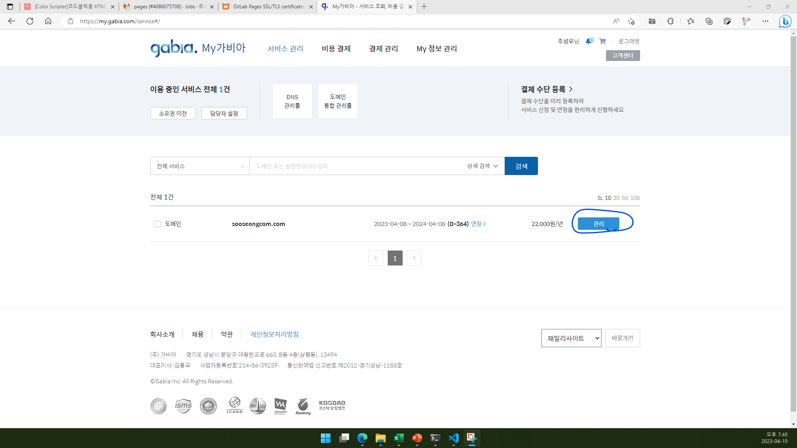Open Favorites list icon in toolbar
The height and width of the screenshot is (448, 797).
691,21
